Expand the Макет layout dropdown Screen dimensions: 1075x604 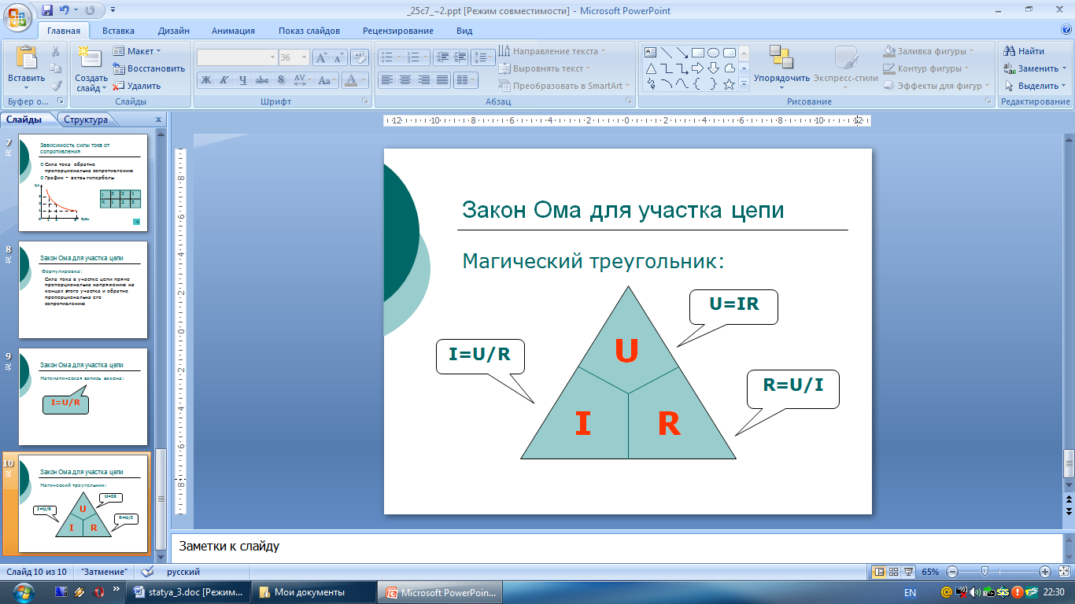click(x=137, y=51)
